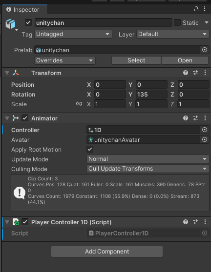
Task: Open Animator component context menu
Action: click(x=205, y=118)
